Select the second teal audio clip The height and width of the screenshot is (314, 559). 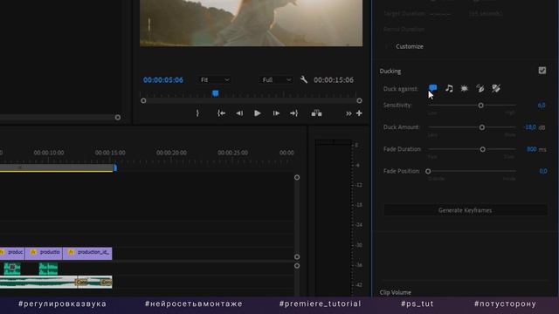point(48,269)
